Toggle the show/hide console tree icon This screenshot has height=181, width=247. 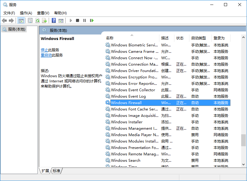coord(21,20)
